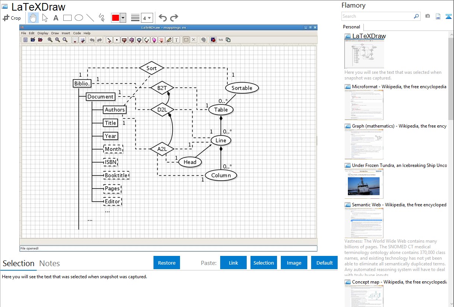
Task: Open the Personal tab
Action: tap(351, 27)
